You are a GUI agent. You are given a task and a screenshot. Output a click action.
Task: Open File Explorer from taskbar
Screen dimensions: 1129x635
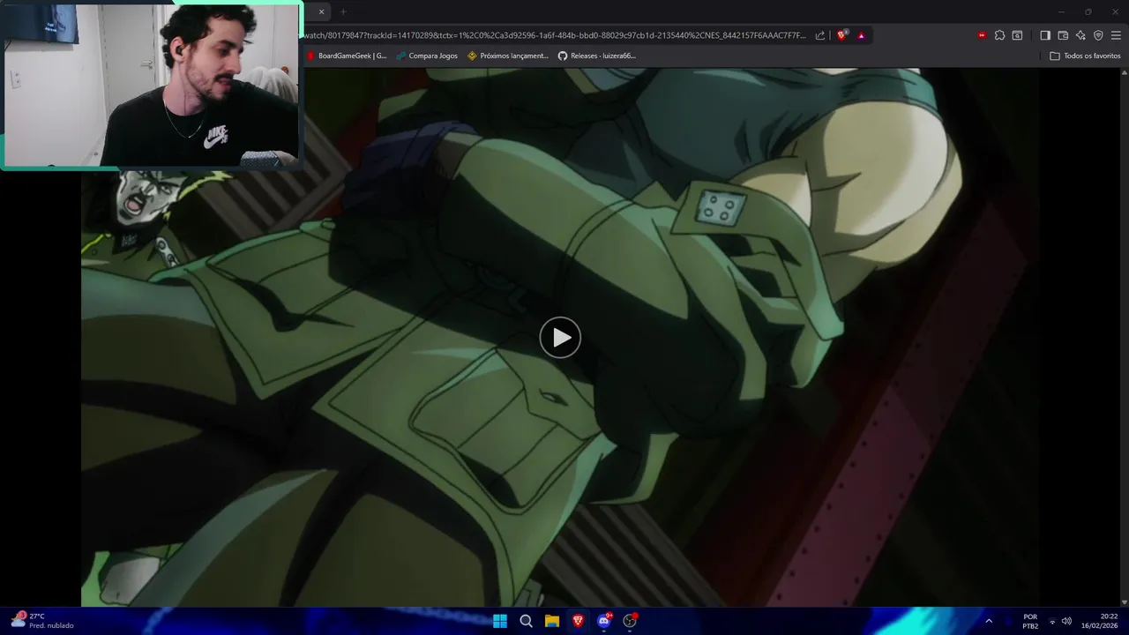(x=552, y=621)
